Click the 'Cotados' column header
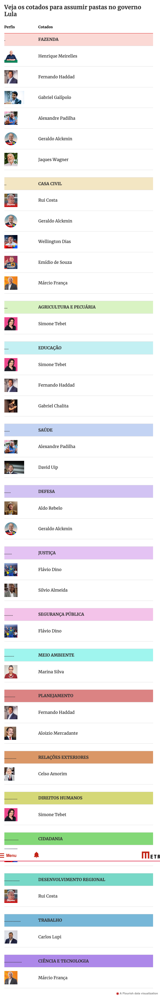160x999 pixels. point(45,27)
